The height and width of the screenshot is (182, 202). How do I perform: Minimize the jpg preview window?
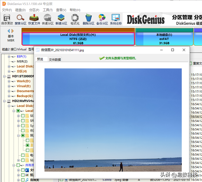[161, 50]
